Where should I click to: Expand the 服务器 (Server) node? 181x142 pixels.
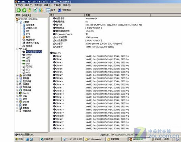click(x=17, y=78)
